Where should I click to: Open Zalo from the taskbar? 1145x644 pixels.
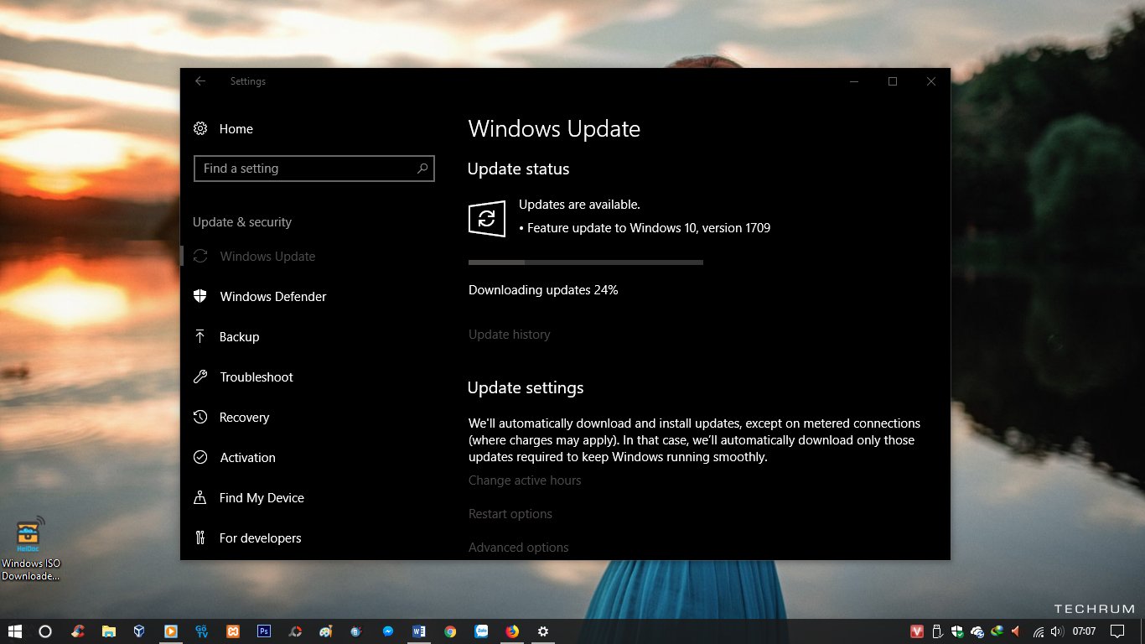[481, 631]
